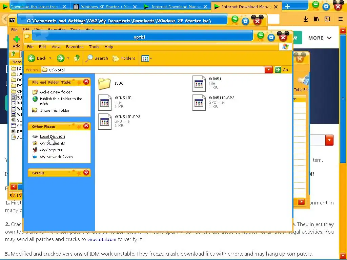Toggle the browser sidebar icon
Screen dimensions: 347x260
(327, 19)
